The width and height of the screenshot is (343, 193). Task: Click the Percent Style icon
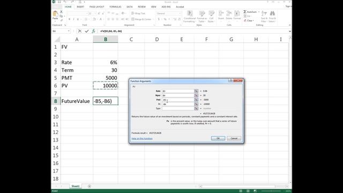[165, 19]
